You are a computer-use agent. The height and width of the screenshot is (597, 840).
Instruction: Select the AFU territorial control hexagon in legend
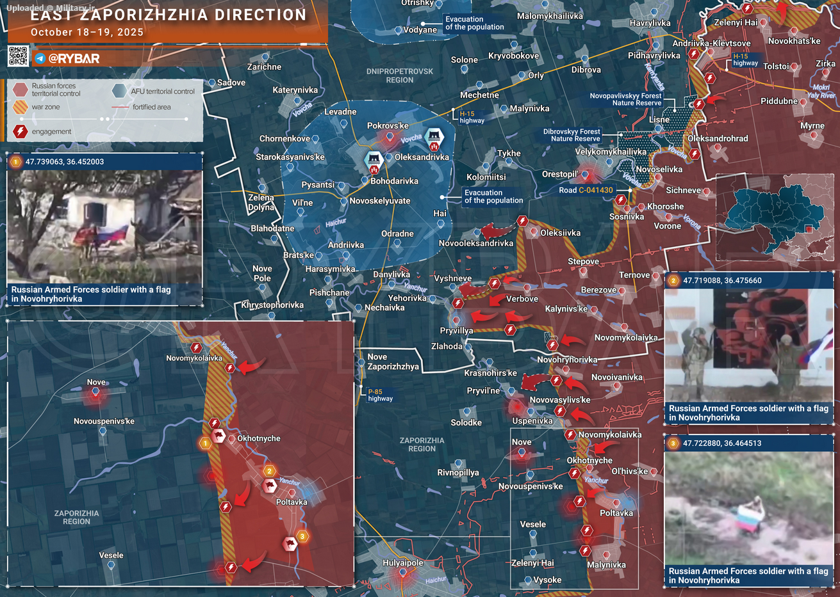tap(119, 90)
